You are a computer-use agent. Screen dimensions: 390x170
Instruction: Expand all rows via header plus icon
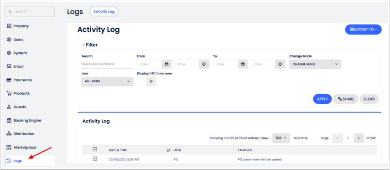click(x=94, y=149)
